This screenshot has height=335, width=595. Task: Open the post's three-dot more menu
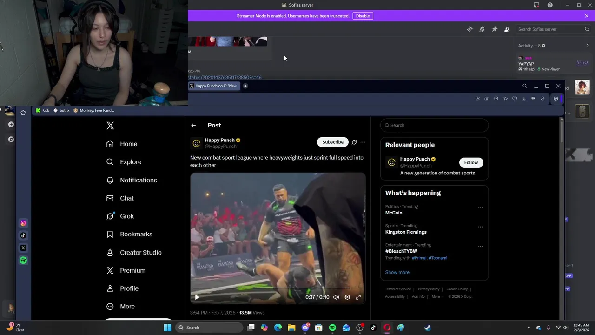363,142
